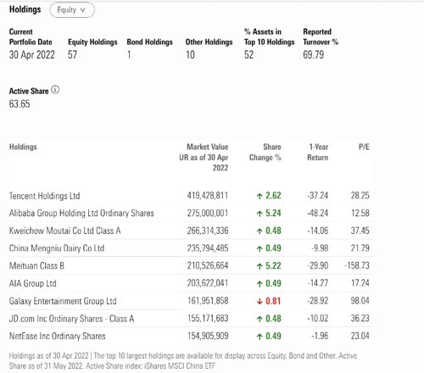This screenshot has width=424, height=373.
Task: Click NetEase 1-year return -1.96
Action: pyautogui.click(x=320, y=336)
